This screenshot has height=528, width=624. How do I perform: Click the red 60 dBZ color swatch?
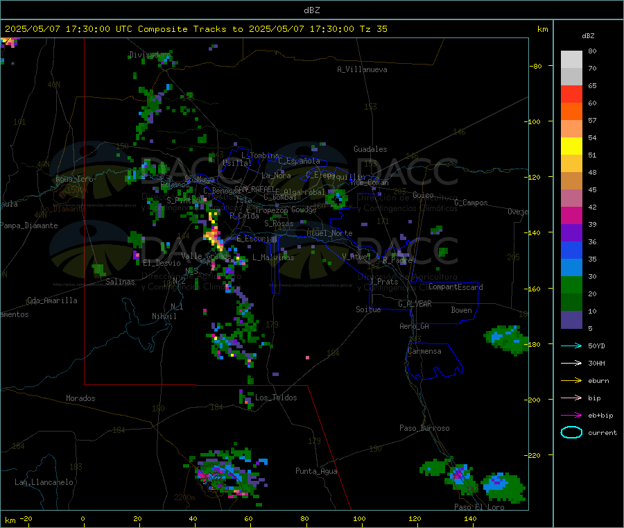(571, 94)
